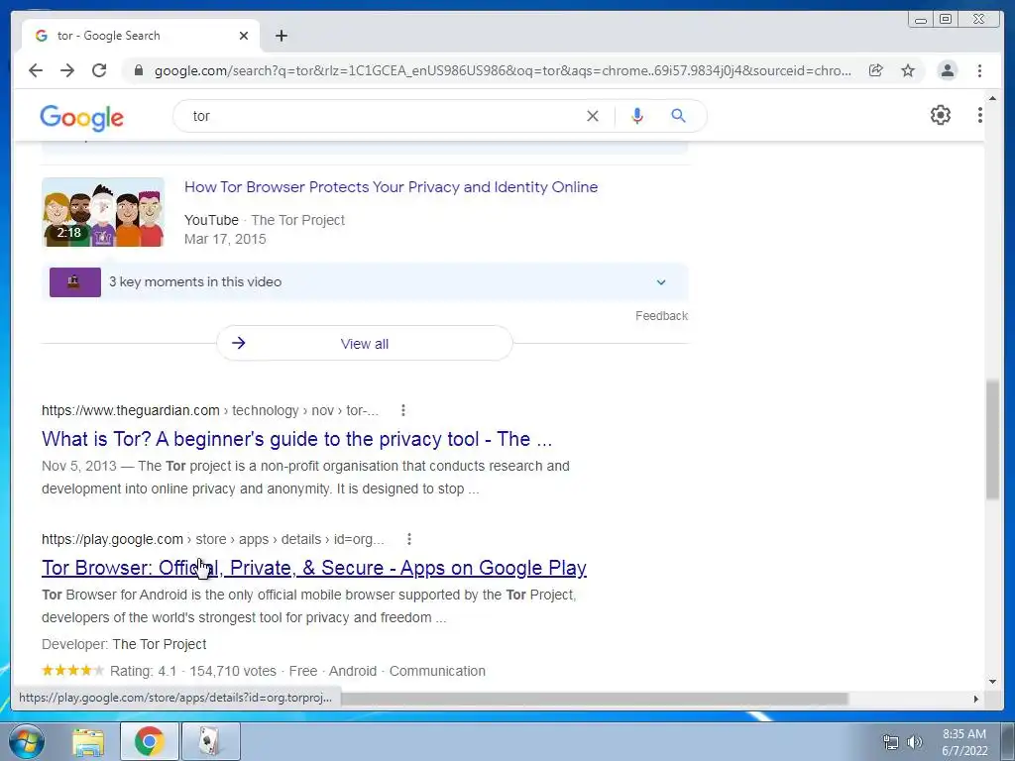The height and width of the screenshot is (761, 1015).
Task: Open a new tab with the plus button
Action: [x=281, y=36]
